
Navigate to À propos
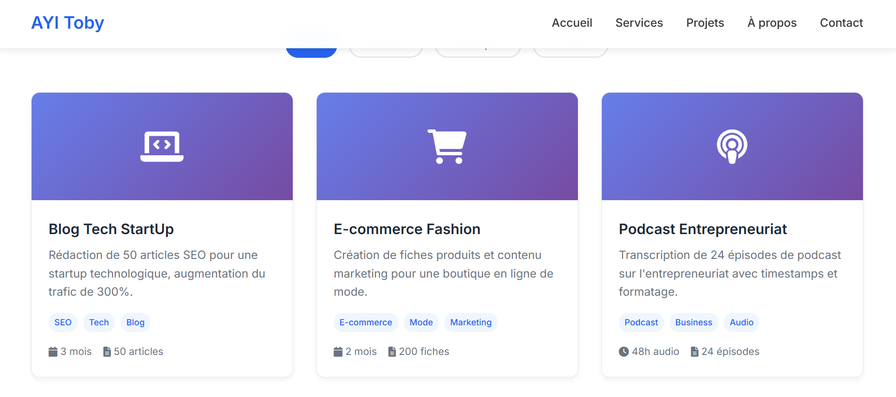click(x=772, y=23)
